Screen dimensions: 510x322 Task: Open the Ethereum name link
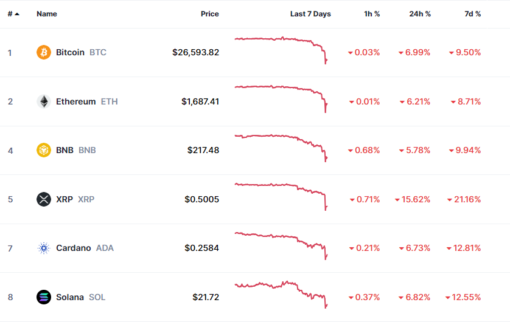click(75, 101)
